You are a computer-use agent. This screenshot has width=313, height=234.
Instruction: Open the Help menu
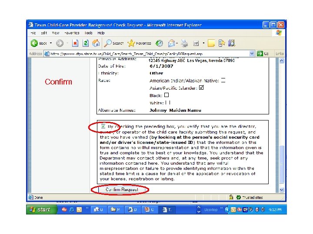[x=101, y=33]
